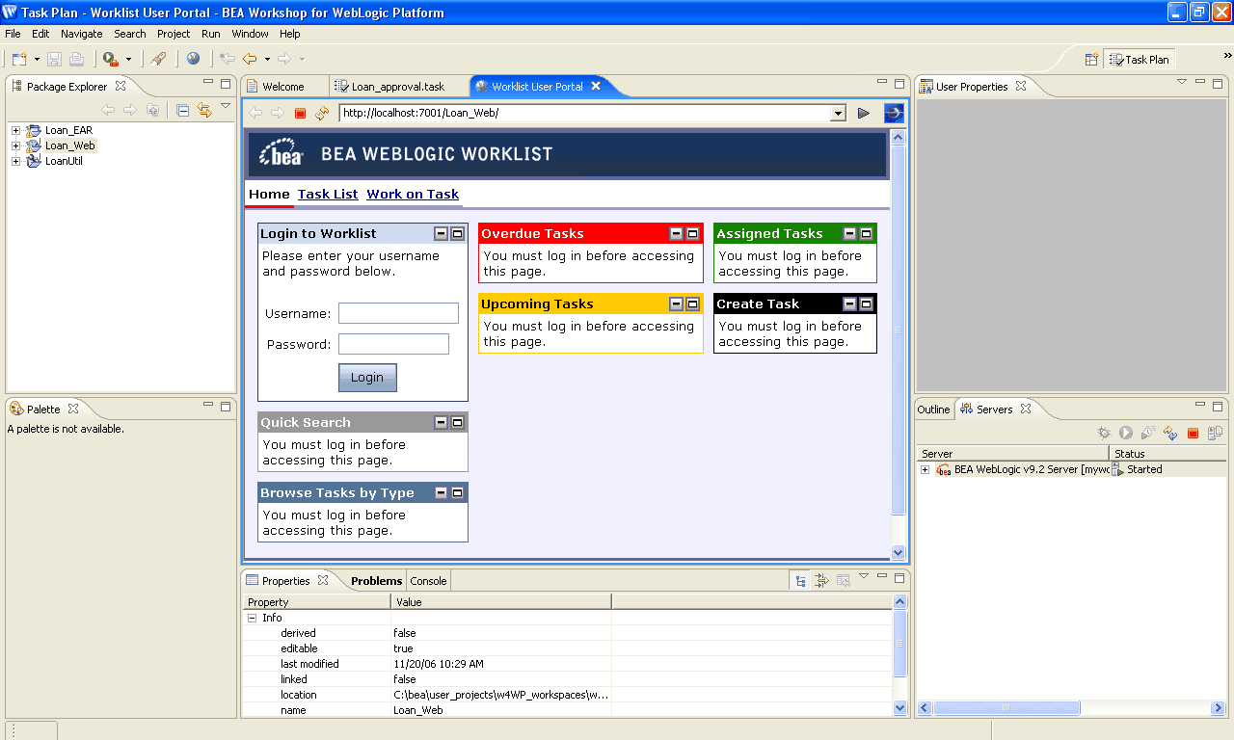Focus the Username input field
The width and height of the screenshot is (1234, 740).
[398, 313]
